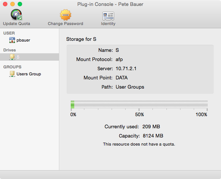Click the Drives section header
Screen dimensions: 221x179
point(10,50)
